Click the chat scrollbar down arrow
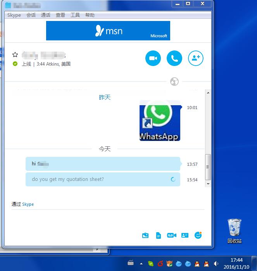The image size is (257, 271). pos(208,184)
